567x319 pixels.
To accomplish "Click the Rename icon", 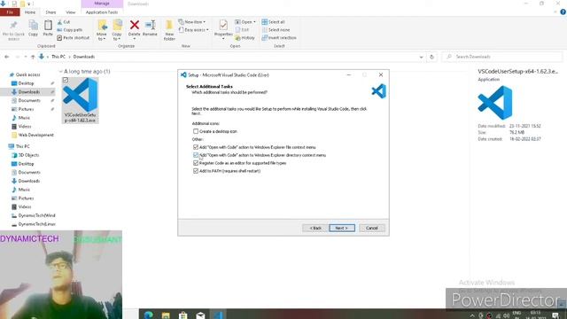I will pyautogui.click(x=150, y=25).
